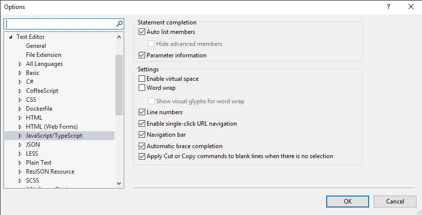Select the LESS tree item
The height and width of the screenshot is (215, 422).
[x=32, y=153]
